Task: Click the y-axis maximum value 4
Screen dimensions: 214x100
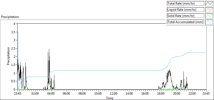Action: [x=15, y=24]
